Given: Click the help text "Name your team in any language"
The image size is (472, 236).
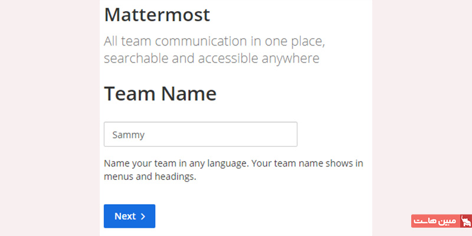Looking at the screenshot, I should 176,163.
